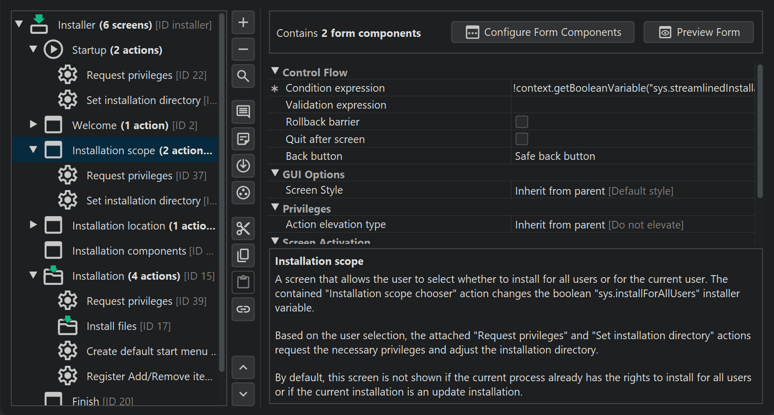The width and height of the screenshot is (774, 415).
Task: Expand the Welcome screen tree node
Action: coord(34,124)
